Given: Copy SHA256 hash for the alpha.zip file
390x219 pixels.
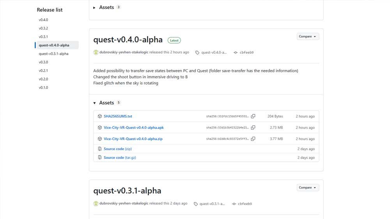Looking at the screenshot, I should pos(253,138).
